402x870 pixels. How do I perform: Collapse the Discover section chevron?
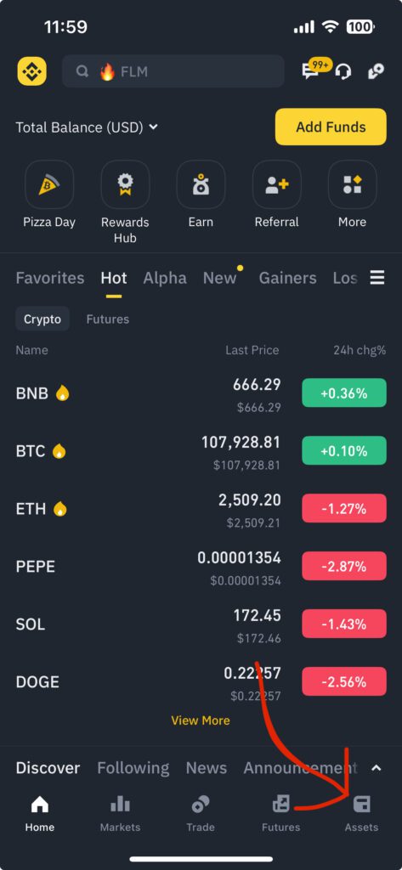[x=376, y=768]
